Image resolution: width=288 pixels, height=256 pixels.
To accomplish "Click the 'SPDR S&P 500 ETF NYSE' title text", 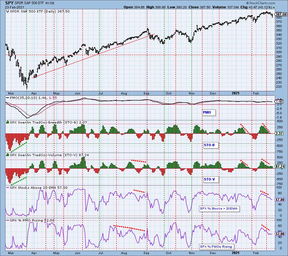I will [x=35, y=3].
